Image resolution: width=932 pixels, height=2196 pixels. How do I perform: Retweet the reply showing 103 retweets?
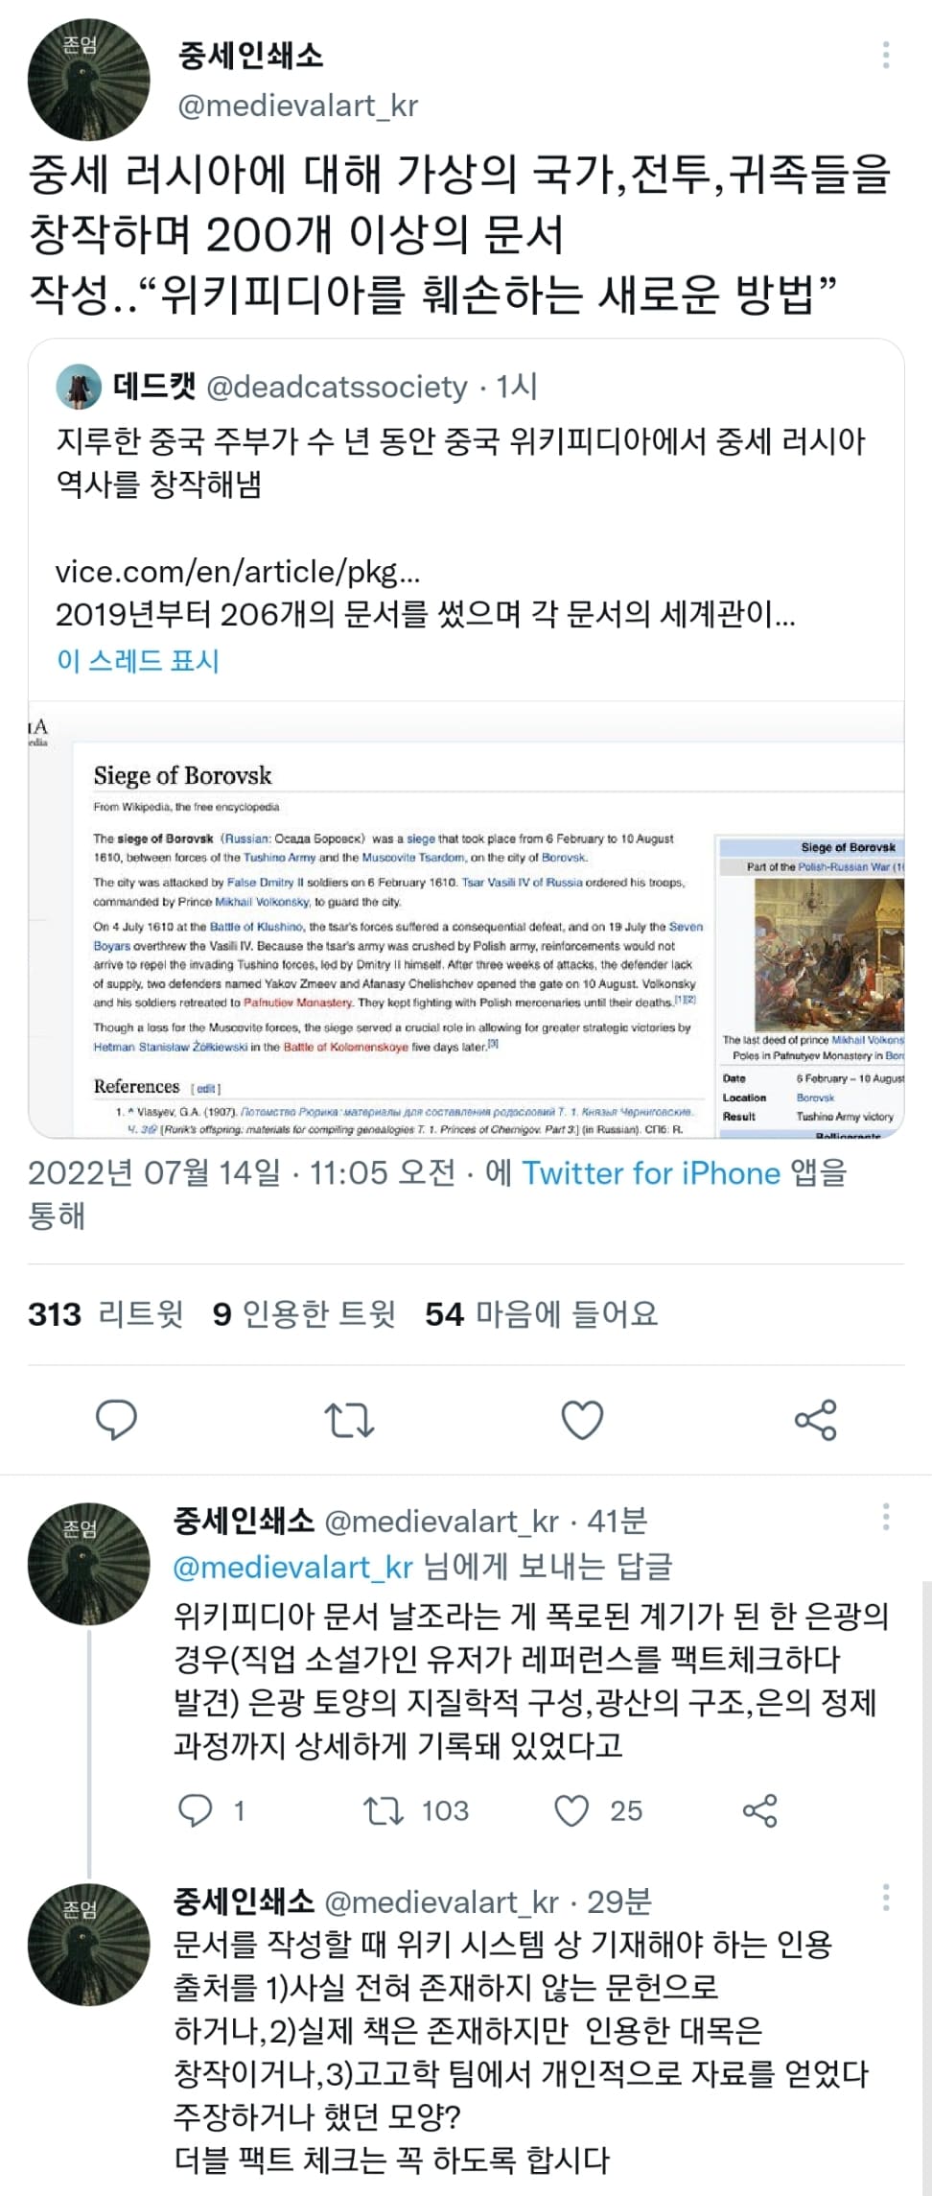point(416,1810)
